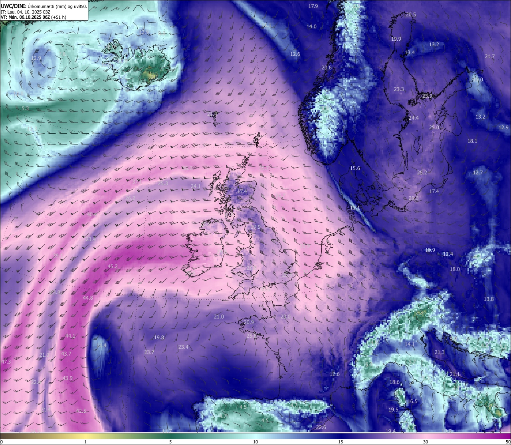Click the 19.8 value label

pos(159,338)
